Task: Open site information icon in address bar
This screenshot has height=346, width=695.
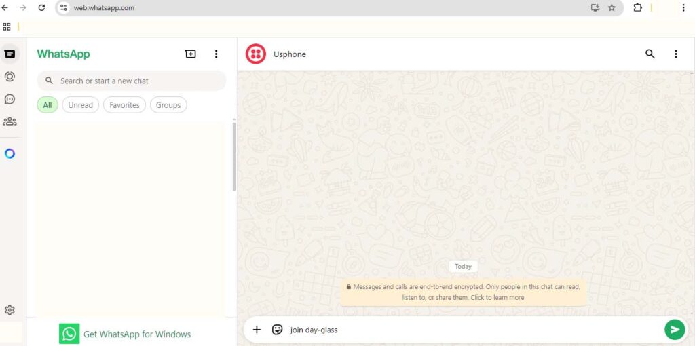Action: pos(64,7)
